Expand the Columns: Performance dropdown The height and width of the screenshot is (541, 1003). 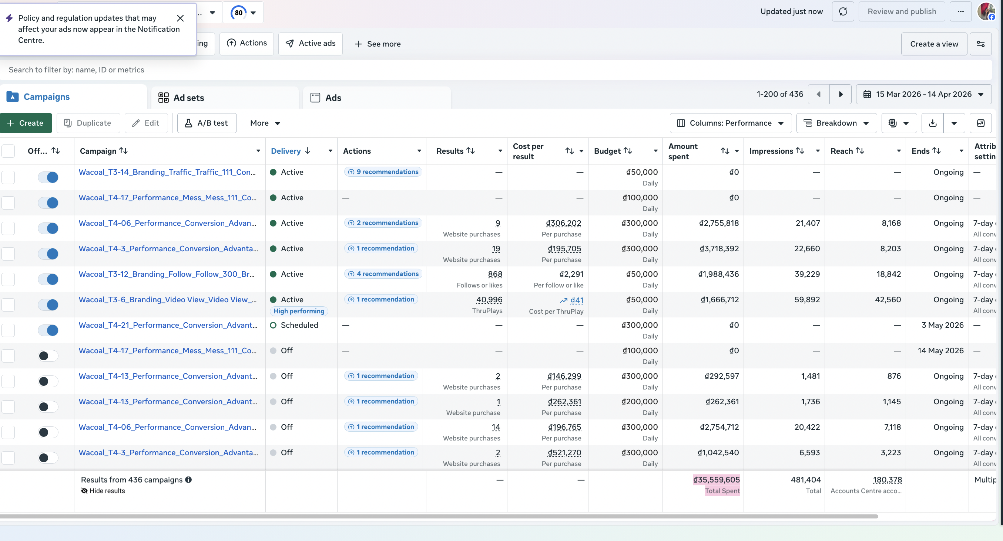pos(731,123)
